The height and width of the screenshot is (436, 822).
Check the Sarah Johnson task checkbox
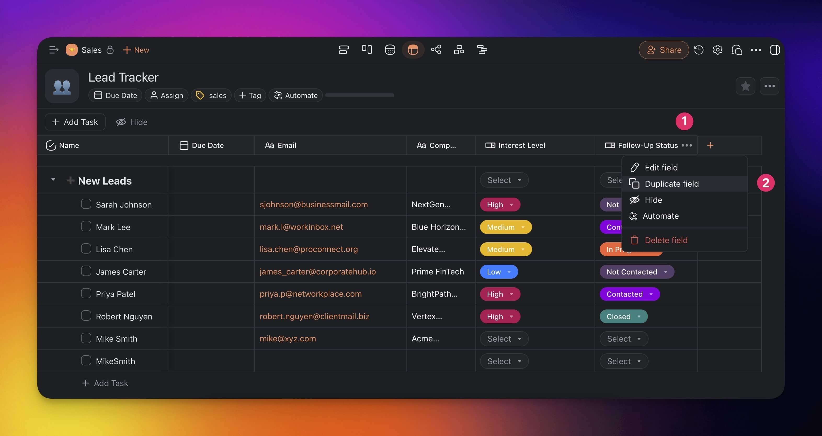coord(86,204)
